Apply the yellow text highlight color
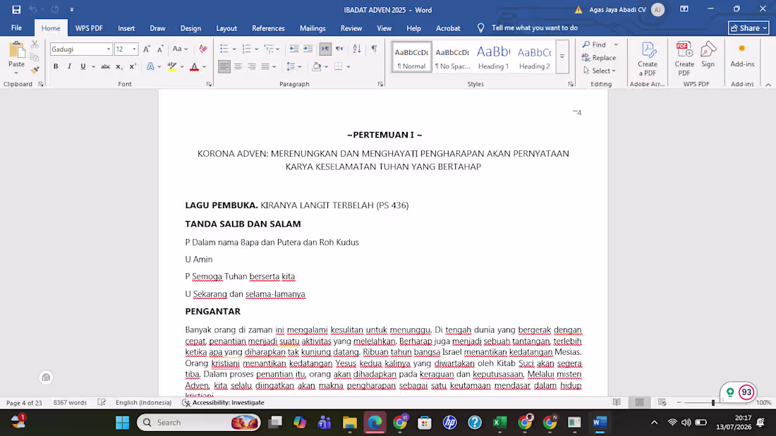This screenshot has width=776, height=436. (x=171, y=66)
